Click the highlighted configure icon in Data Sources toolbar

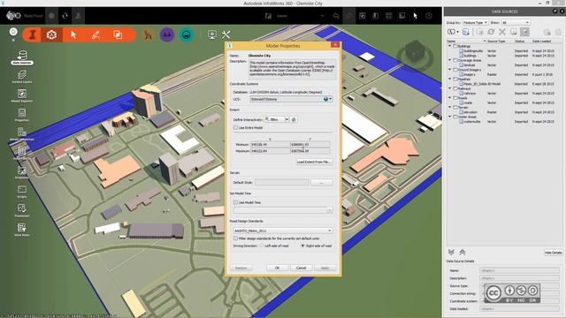click(x=524, y=32)
